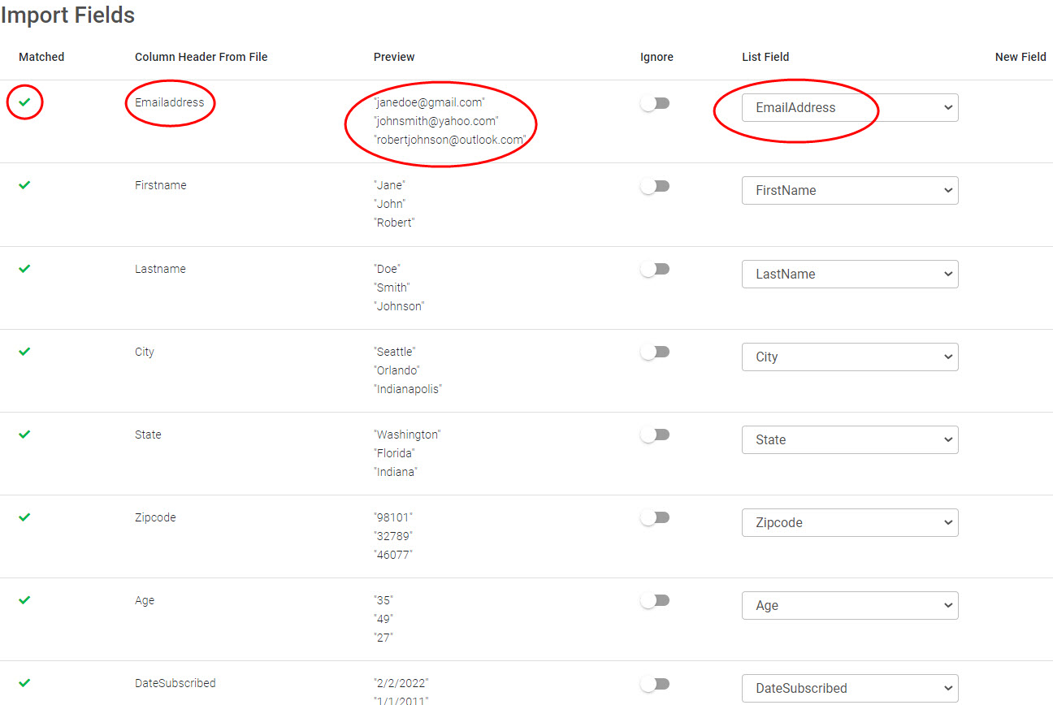Click the List Field column header

pyautogui.click(x=765, y=57)
